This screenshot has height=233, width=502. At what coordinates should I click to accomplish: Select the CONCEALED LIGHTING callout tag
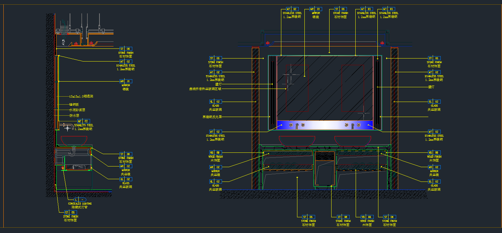[80, 200]
